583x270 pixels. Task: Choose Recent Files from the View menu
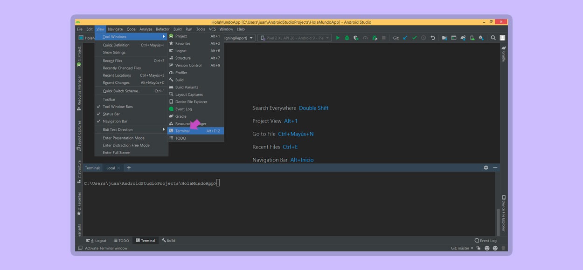pyautogui.click(x=131, y=61)
